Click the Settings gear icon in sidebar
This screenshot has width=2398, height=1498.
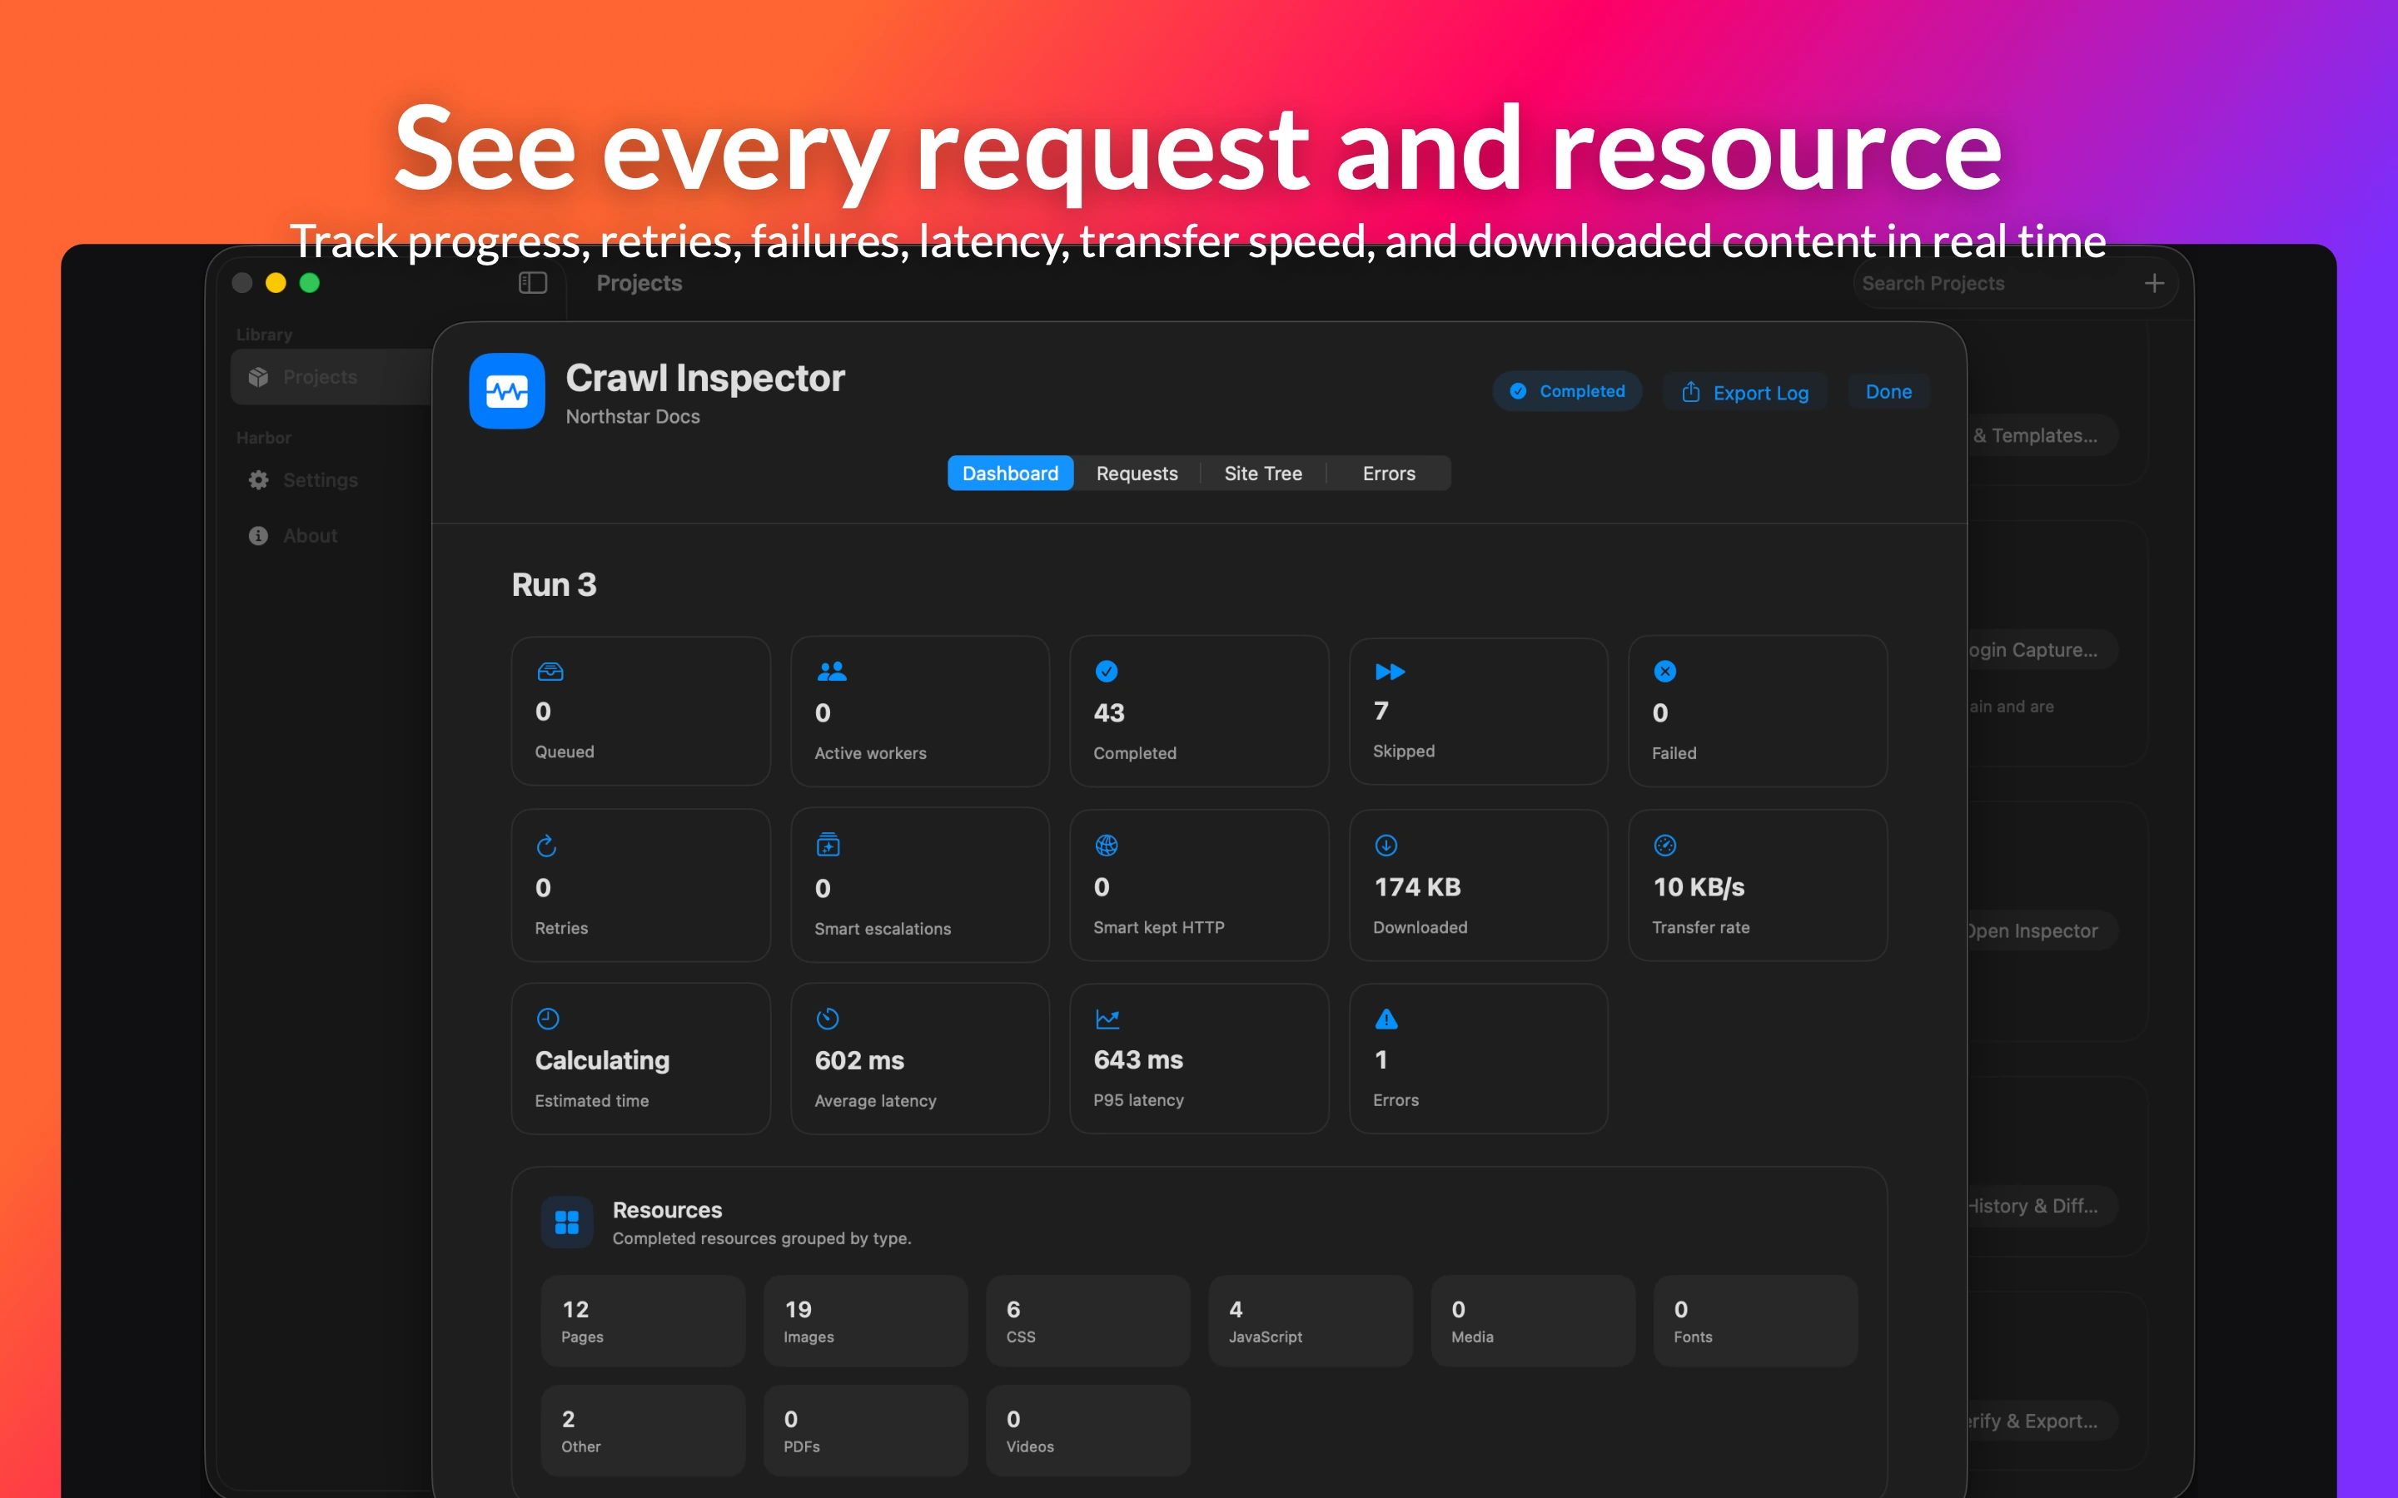coord(259,479)
